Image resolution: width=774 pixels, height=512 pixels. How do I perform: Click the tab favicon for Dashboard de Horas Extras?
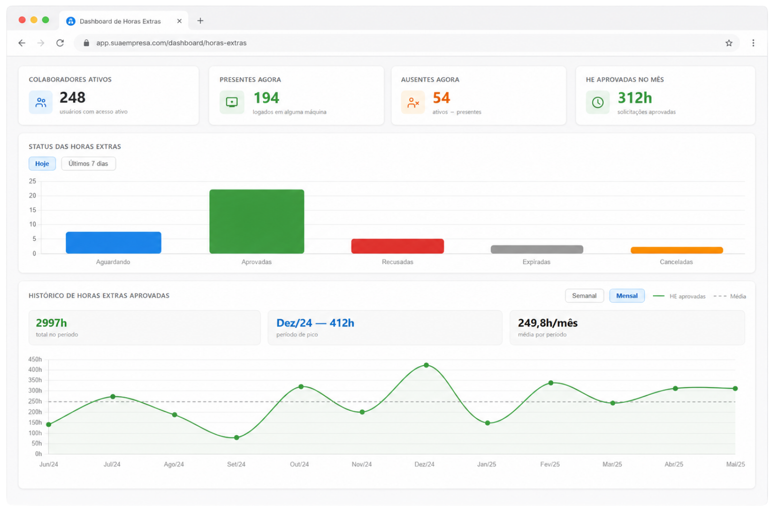click(71, 21)
